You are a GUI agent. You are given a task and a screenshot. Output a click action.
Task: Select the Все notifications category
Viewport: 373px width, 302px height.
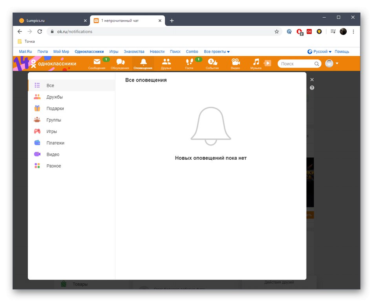[71, 85]
